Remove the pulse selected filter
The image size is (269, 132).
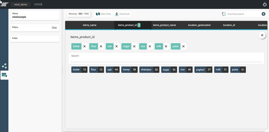(183, 46)
